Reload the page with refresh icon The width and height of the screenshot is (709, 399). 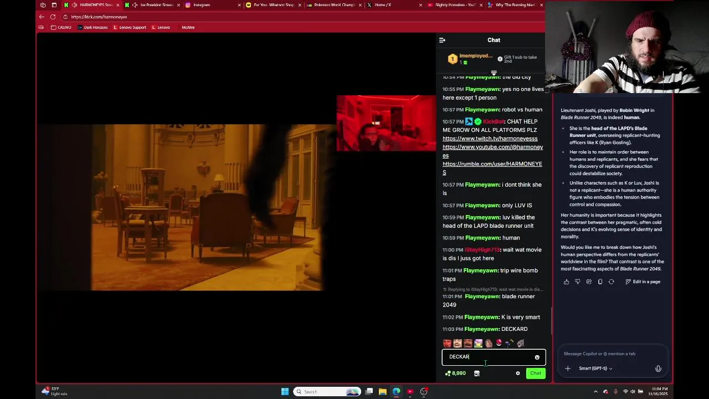point(53,17)
